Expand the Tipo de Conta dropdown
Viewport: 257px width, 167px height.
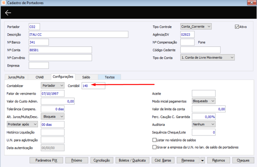(207, 58)
